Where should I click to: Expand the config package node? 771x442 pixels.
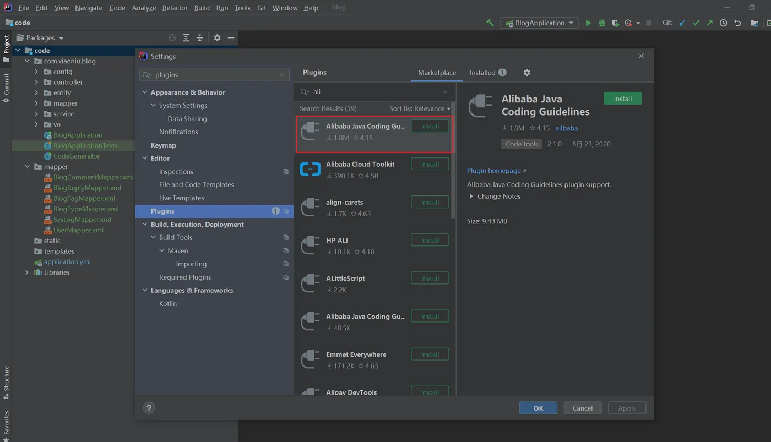point(36,72)
